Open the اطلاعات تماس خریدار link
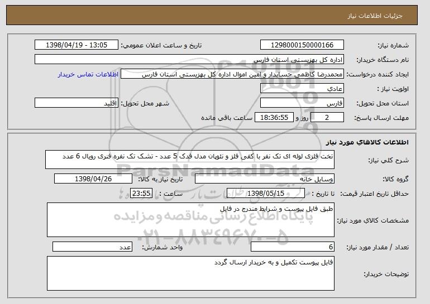 pyautogui.click(x=88, y=74)
